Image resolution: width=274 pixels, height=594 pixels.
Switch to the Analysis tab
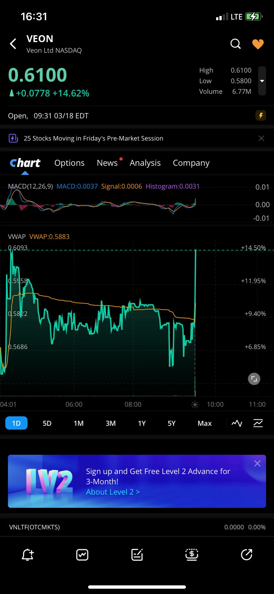click(x=145, y=163)
